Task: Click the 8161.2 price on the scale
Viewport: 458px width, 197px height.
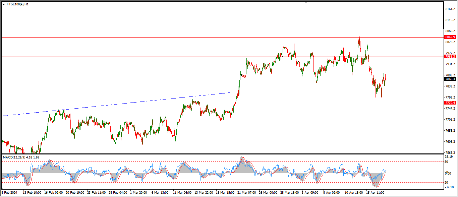Action: pos(450,9)
